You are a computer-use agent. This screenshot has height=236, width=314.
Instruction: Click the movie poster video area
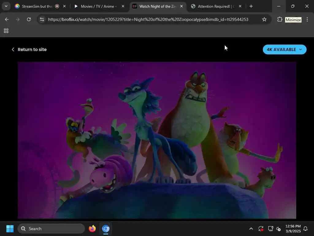pos(157,140)
